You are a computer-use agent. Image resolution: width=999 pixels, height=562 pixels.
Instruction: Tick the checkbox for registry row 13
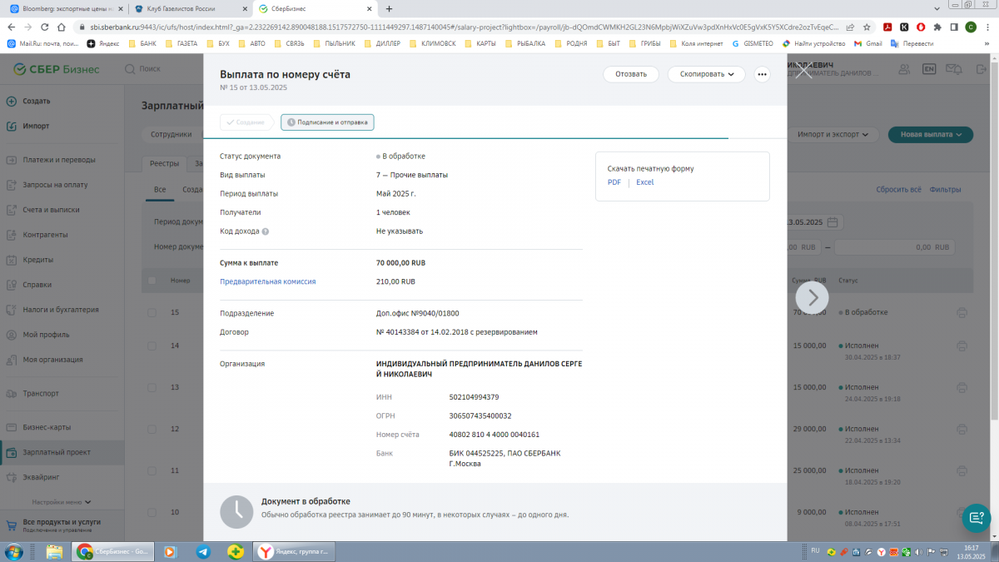pyautogui.click(x=152, y=387)
